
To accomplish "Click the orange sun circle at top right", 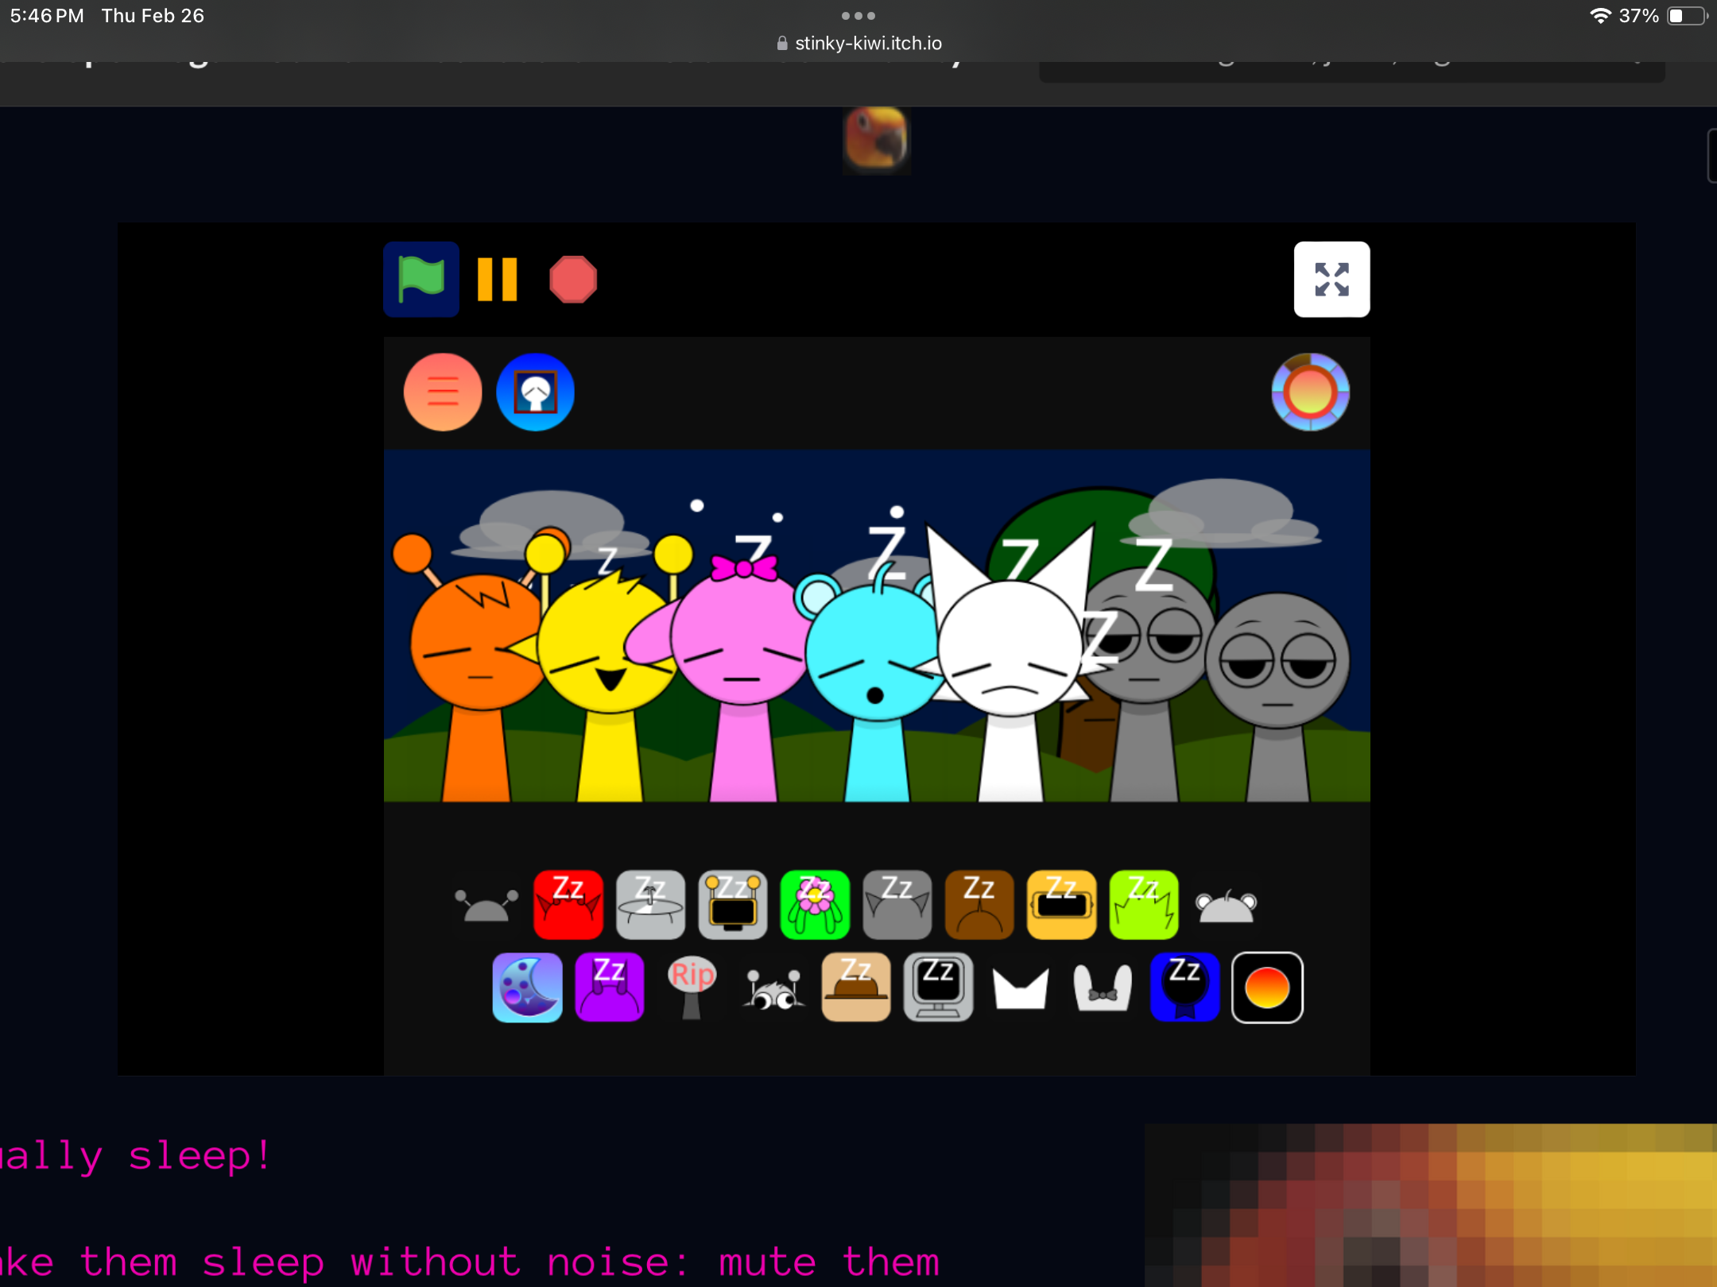I will click(1309, 392).
